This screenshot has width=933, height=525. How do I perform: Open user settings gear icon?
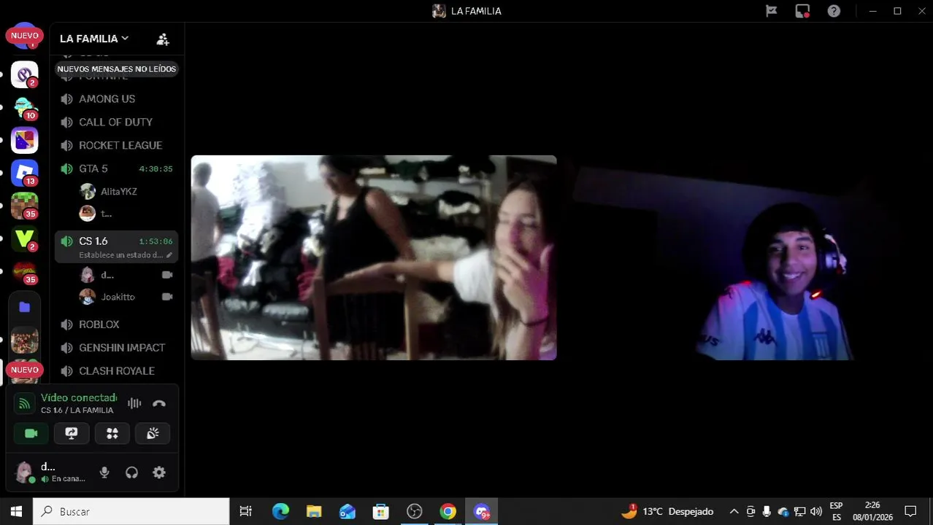pos(159,472)
